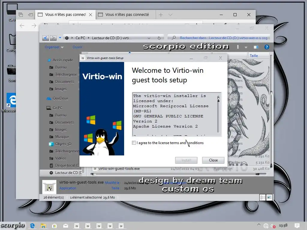Click the Virtio-win setup title bar icon
Screen dimensions: 307x230
click(83, 58)
